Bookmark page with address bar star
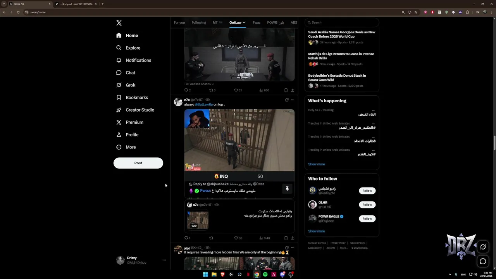This screenshot has height=279, width=496. tap(416, 12)
